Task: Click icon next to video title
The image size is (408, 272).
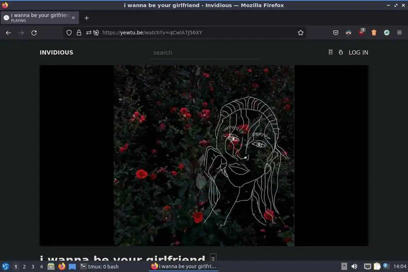Action: pos(213,257)
